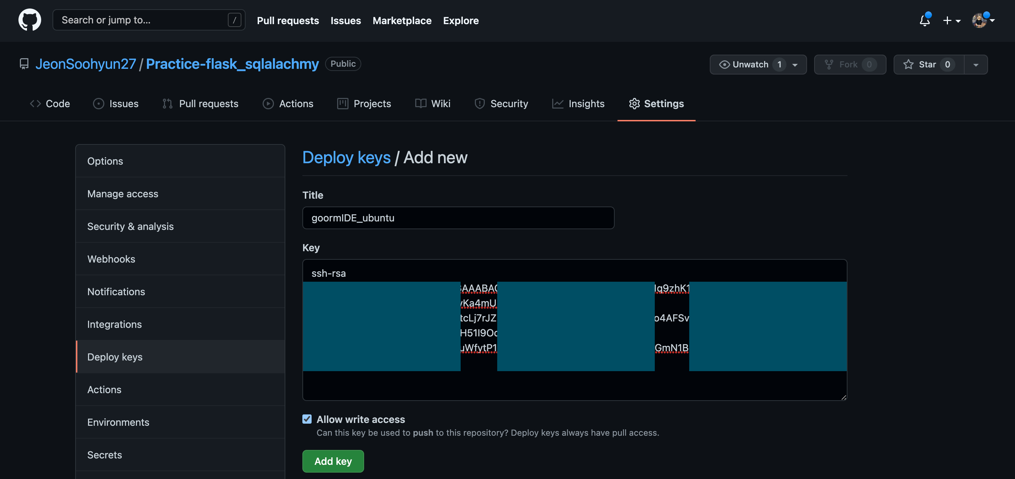
Task: Open Webhooks settings
Action: click(x=180, y=259)
